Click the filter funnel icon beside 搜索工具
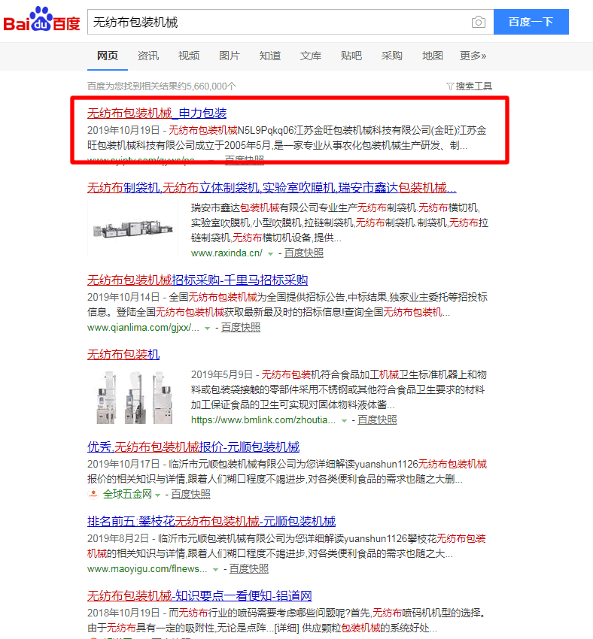593x639 pixels. [450, 86]
